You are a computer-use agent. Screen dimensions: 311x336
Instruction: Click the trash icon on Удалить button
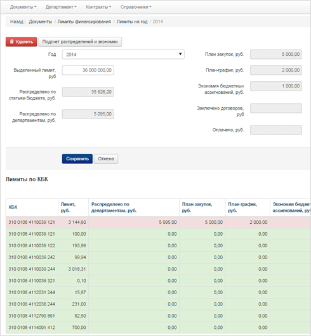pyautogui.click(x=12, y=42)
